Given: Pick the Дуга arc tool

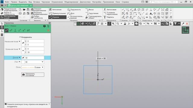Looking at the screenshot, I should coord(71,13).
